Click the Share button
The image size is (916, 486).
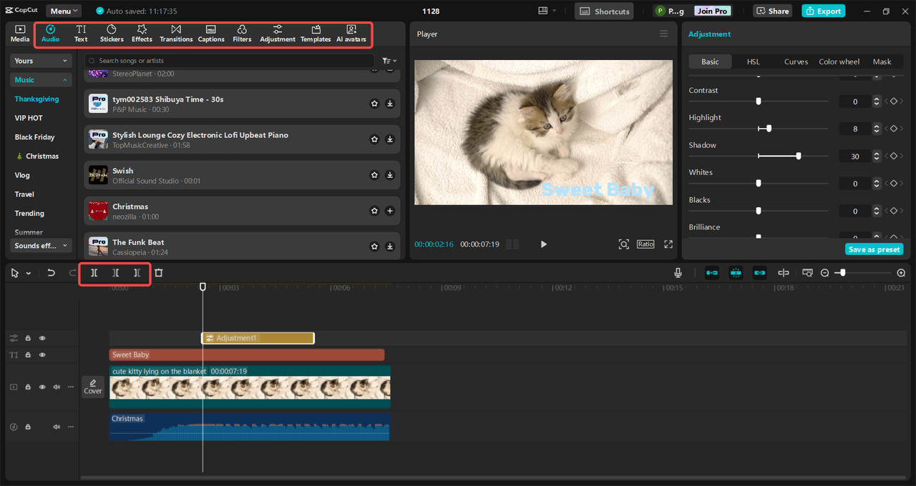tap(772, 11)
